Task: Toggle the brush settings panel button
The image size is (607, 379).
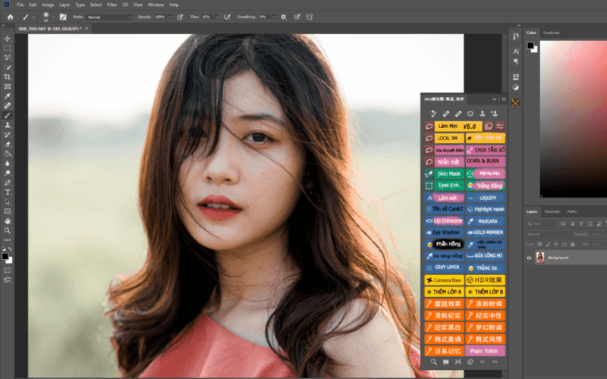Action: (63, 17)
